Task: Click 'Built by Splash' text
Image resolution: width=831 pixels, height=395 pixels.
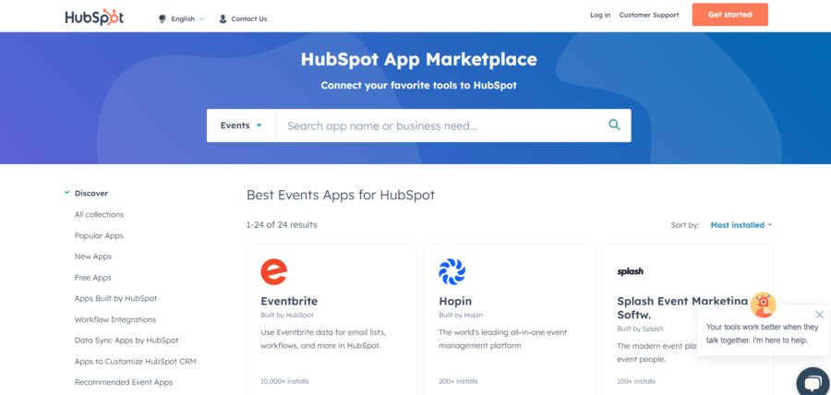Action: pos(640,329)
